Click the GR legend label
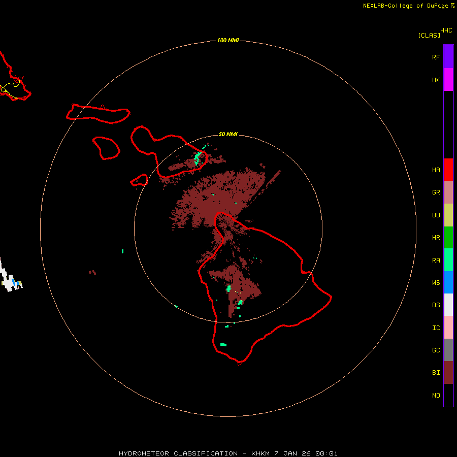The height and width of the screenshot is (457, 457). click(436, 192)
